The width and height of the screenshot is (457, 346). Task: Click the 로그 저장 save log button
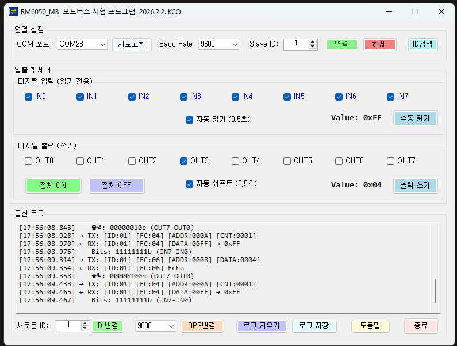tap(314, 326)
